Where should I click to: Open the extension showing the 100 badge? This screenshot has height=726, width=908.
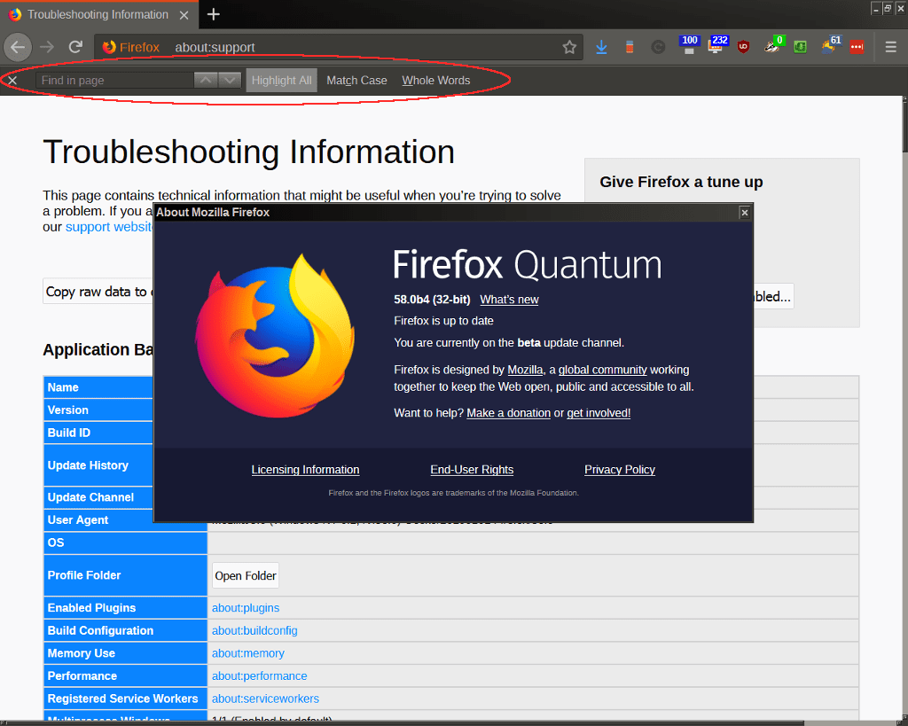(x=688, y=45)
